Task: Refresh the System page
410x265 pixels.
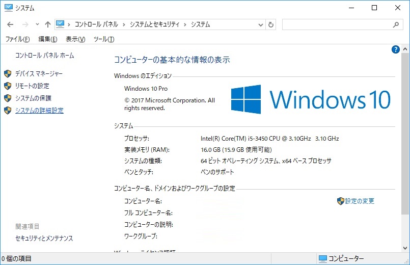Action: click(271, 25)
